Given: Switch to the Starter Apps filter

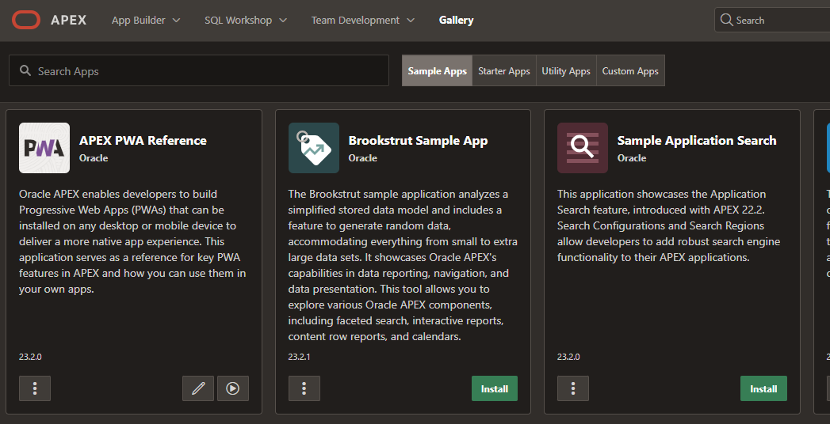Looking at the screenshot, I should click(504, 70).
